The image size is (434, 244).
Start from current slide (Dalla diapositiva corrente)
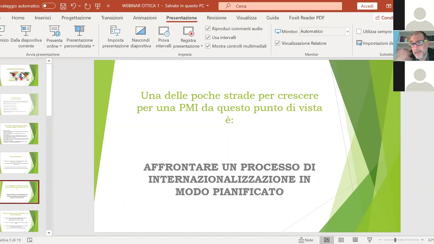pos(26,37)
